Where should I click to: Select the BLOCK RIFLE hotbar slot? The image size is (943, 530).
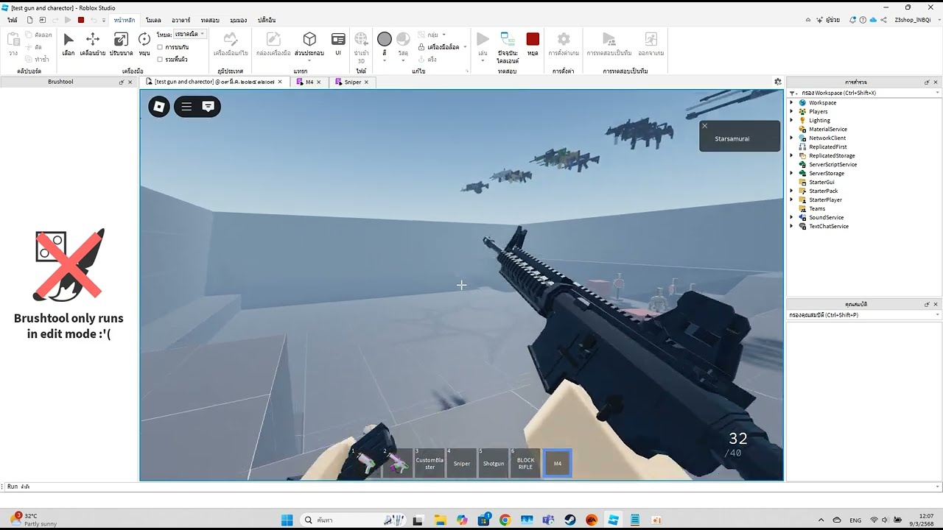pyautogui.click(x=525, y=463)
